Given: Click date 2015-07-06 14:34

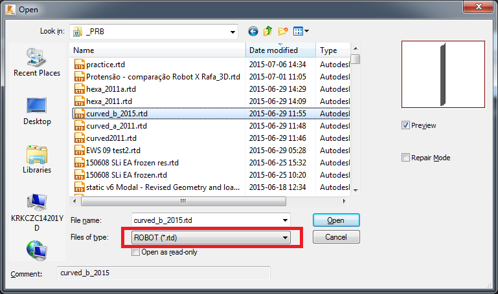Looking at the screenshot, I should coord(278,65).
